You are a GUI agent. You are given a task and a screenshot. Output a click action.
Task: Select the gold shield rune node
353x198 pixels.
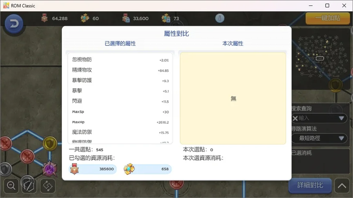(x=50, y=144)
